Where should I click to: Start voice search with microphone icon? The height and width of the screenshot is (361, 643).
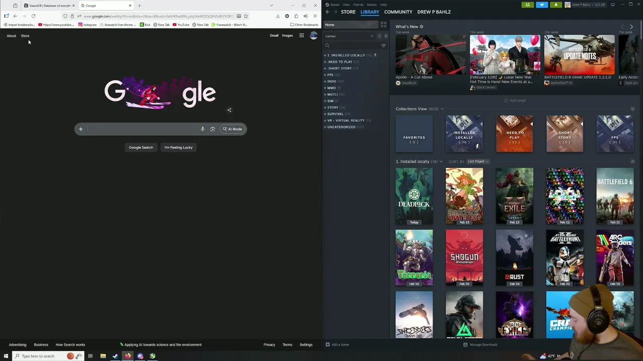coord(202,129)
